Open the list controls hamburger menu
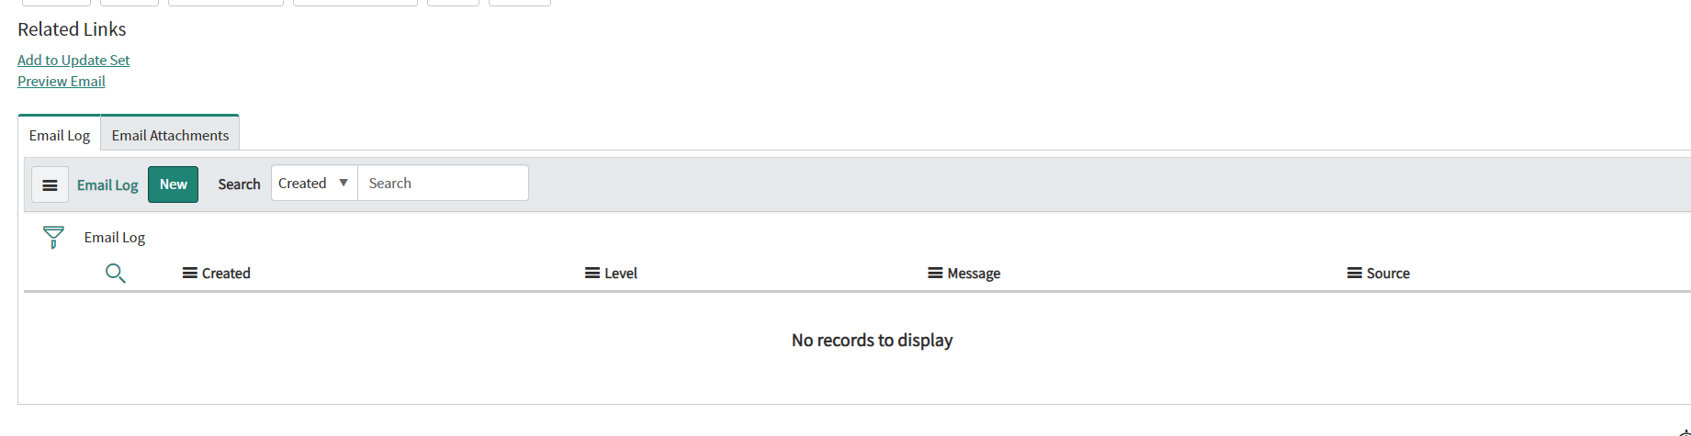The image size is (1691, 436). coord(50,184)
